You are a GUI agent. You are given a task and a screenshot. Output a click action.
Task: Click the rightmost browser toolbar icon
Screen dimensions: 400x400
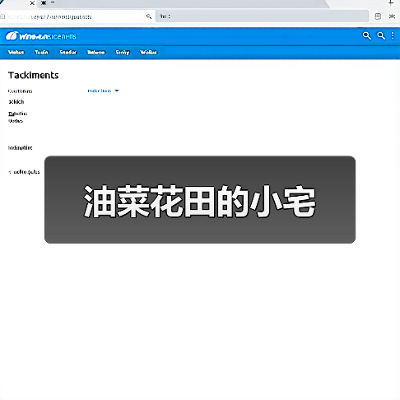pos(392,16)
